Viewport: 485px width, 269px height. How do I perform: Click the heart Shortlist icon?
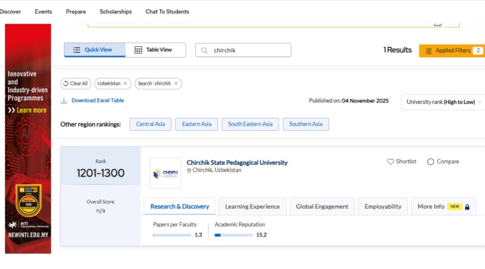(391, 161)
